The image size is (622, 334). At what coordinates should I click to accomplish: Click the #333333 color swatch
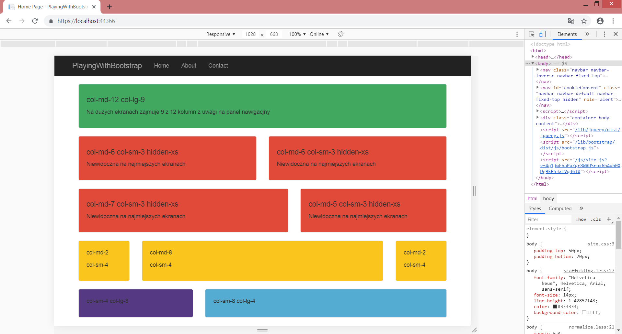point(555,307)
